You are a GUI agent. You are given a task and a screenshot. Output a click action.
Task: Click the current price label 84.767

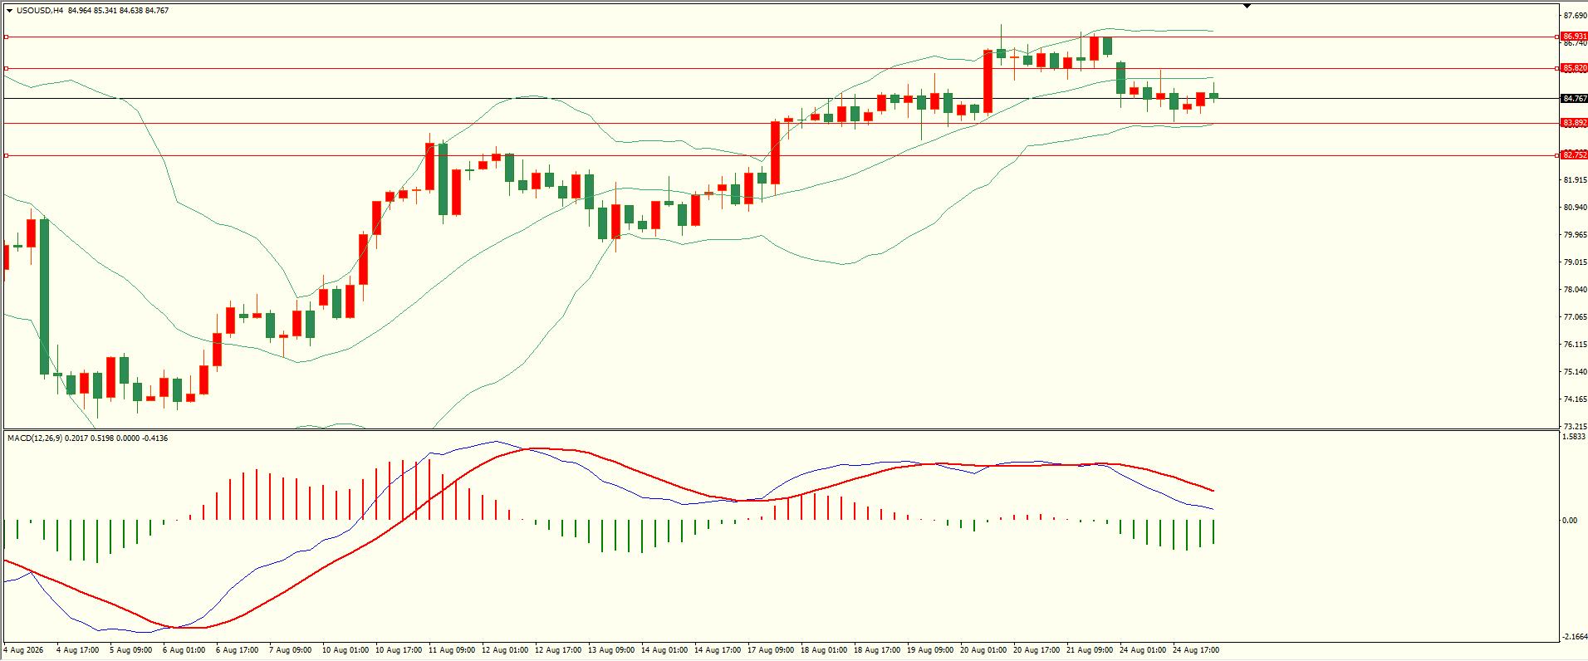coord(1573,99)
